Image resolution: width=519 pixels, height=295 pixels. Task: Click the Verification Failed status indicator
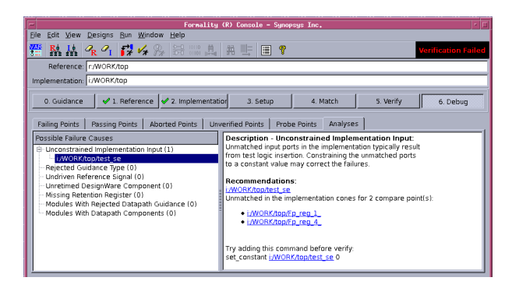point(452,51)
